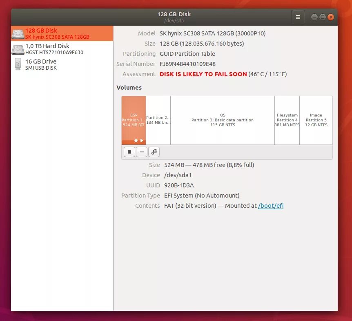The image size is (352, 321).
Task: Close the Disks window
Action: [331, 17]
